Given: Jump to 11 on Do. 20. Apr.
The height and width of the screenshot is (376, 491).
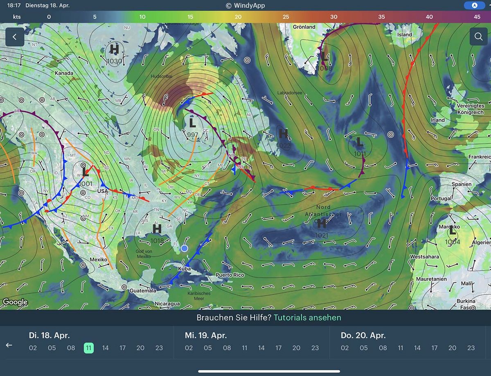Looking at the screenshot, I should [x=401, y=348].
